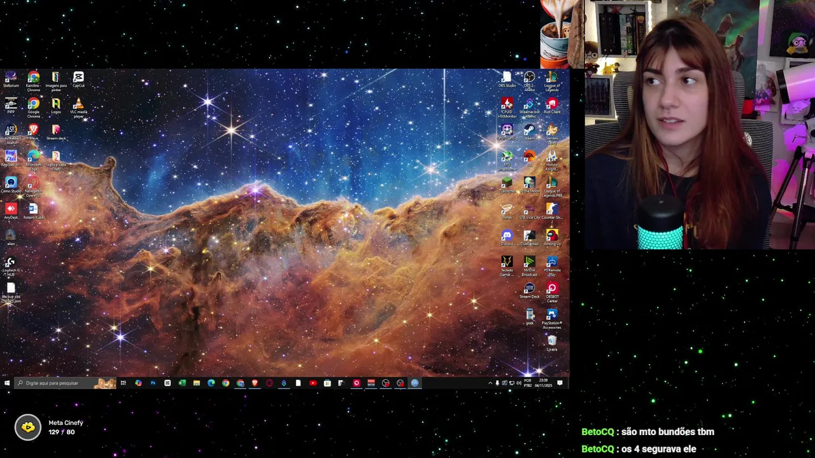Open the CPUID HWMonitor shortcut
This screenshot has width=815, height=458.
click(507, 108)
